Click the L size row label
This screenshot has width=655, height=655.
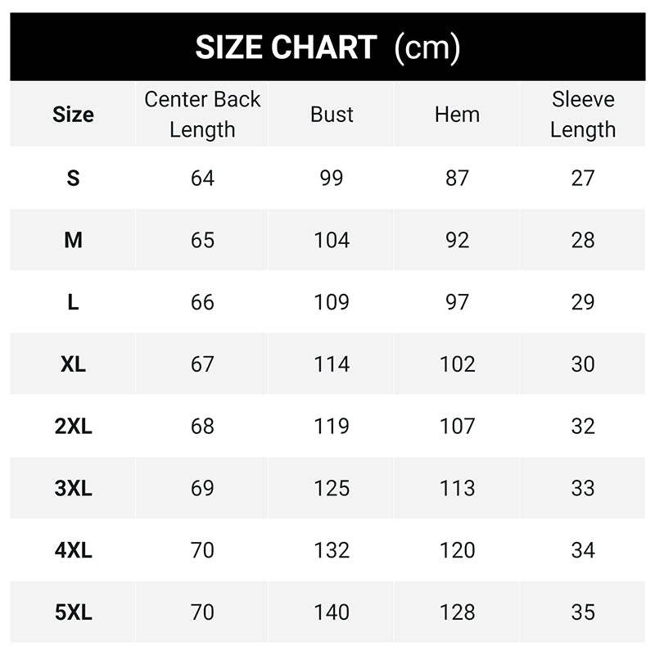click(x=73, y=302)
